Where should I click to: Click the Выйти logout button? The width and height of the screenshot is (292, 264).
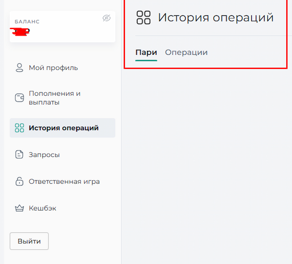point(29,241)
